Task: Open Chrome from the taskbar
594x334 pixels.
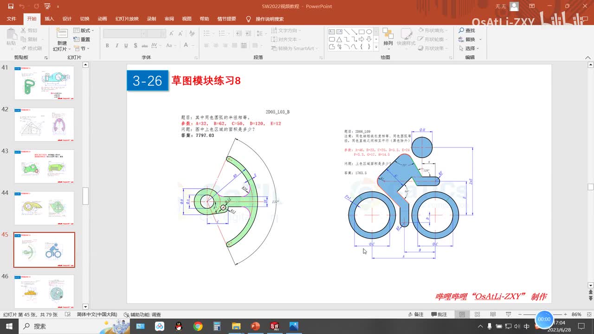Action: coord(198,326)
